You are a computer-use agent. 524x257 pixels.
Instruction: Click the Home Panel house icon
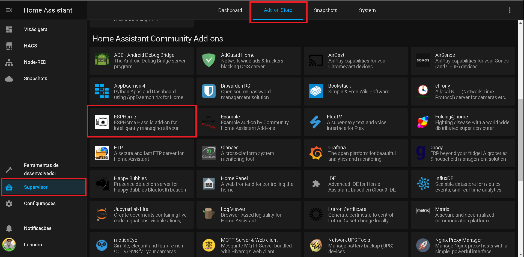coord(209,184)
